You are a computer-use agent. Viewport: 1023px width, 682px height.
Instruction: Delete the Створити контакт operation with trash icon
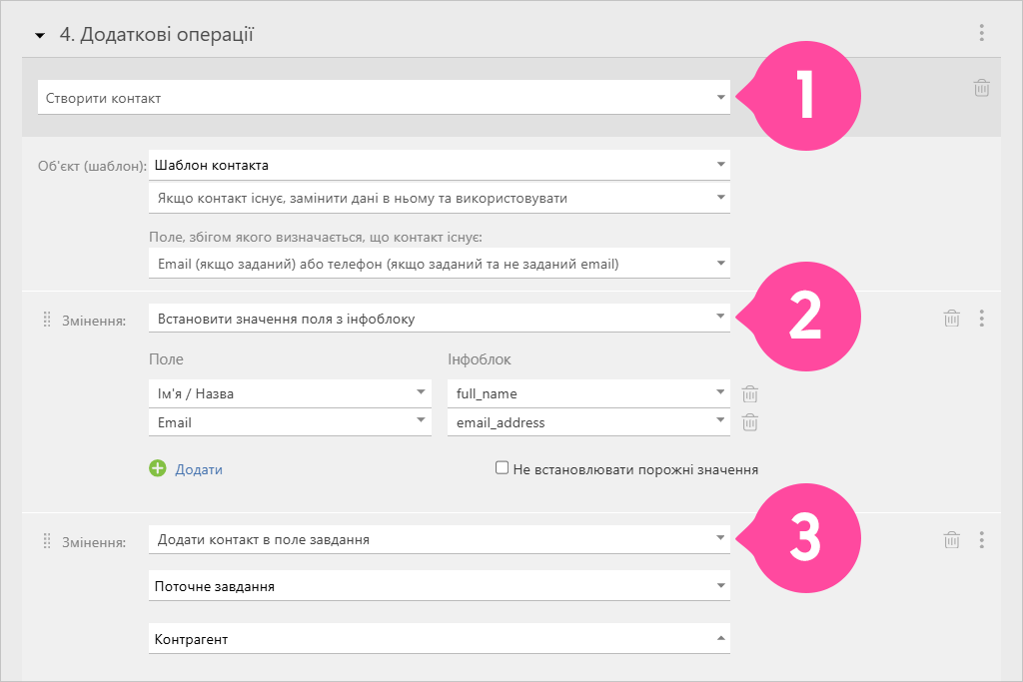tap(981, 88)
